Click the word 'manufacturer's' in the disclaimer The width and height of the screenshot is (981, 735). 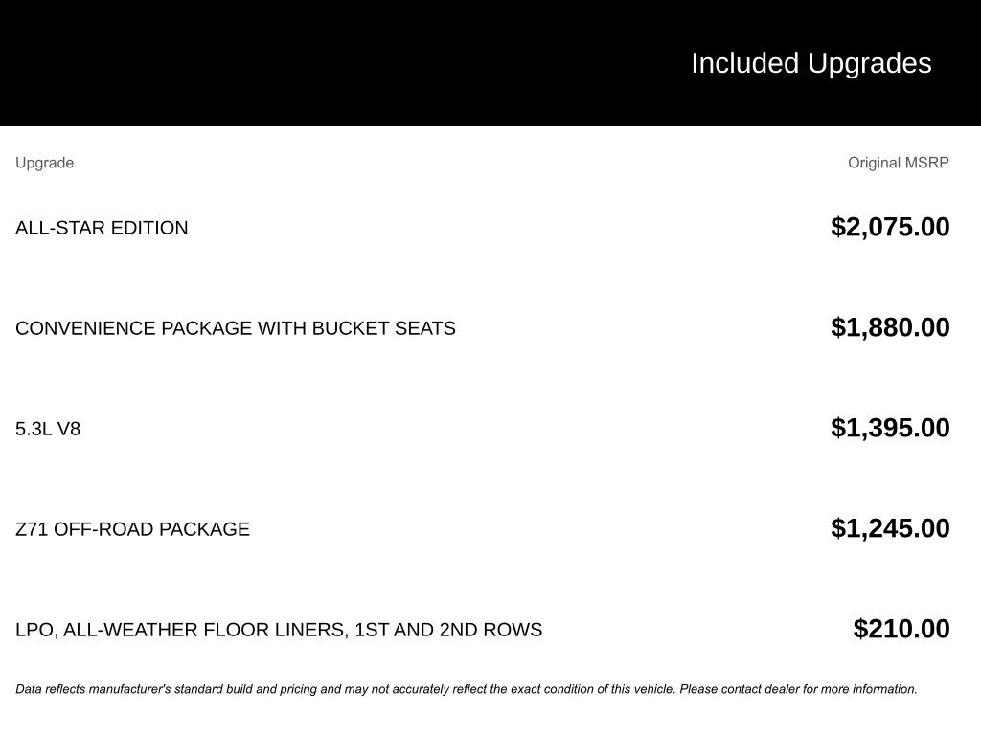(x=129, y=689)
